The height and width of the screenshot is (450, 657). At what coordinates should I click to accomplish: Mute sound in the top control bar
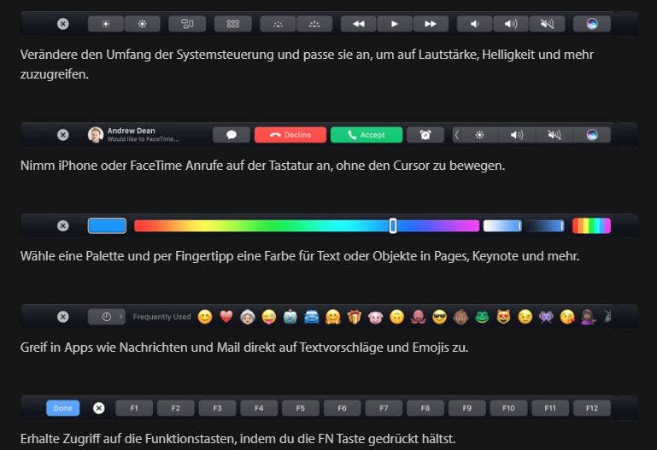[548, 24]
